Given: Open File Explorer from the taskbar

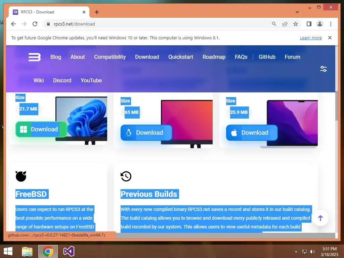Looking at the screenshot, I should click(27, 251).
